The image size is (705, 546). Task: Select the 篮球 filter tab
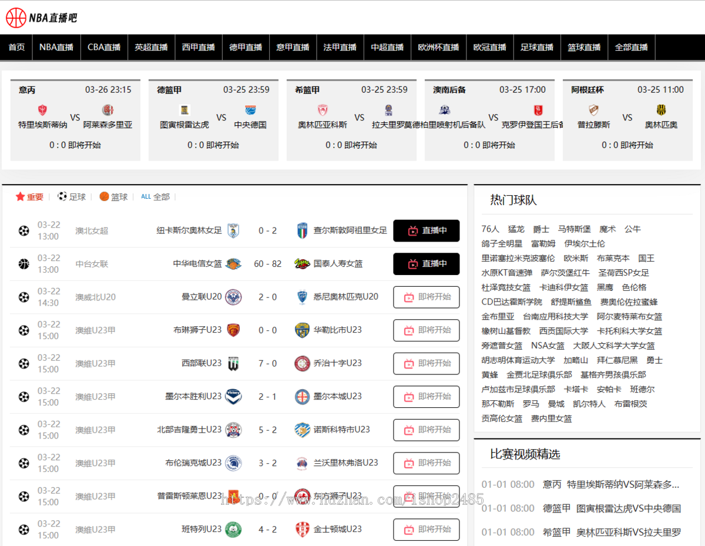tap(113, 197)
